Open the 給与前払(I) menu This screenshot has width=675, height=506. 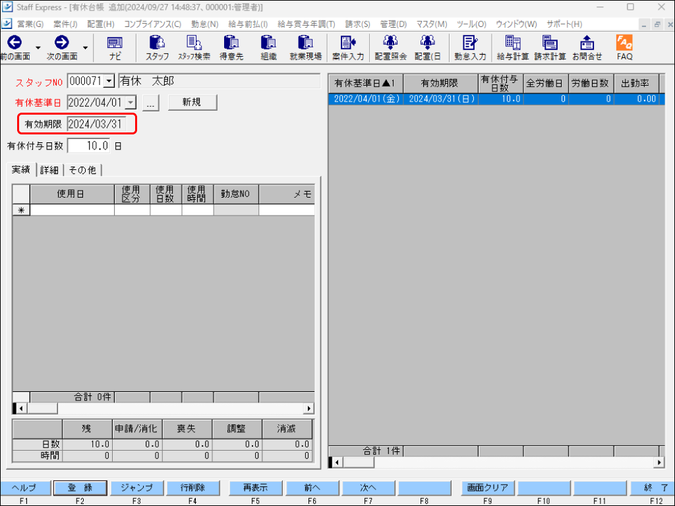pos(248,24)
